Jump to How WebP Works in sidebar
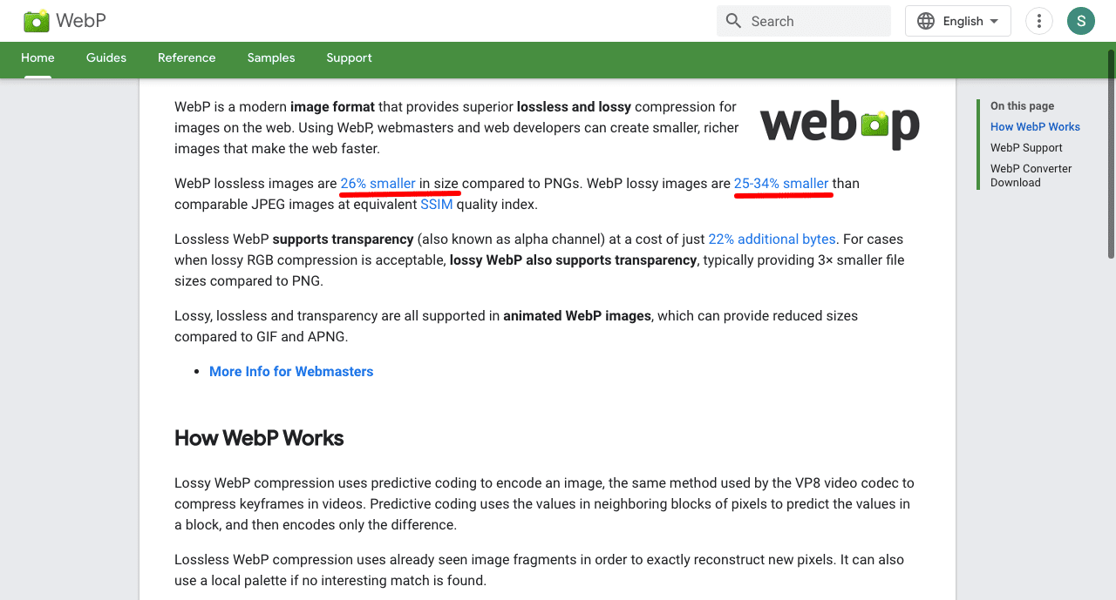The width and height of the screenshot is (1116, 600). [x=1035, y=127]
